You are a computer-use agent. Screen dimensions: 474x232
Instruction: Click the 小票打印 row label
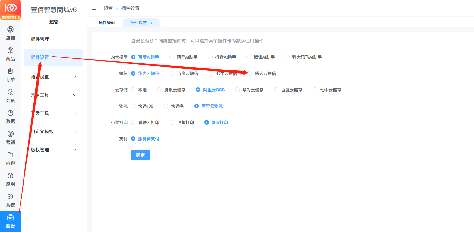pyautogui.click(x=119, y=122)
